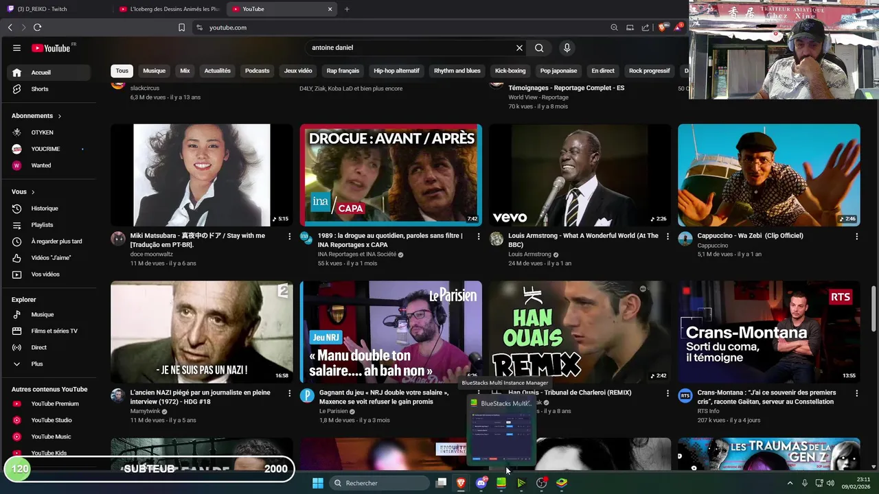Bookmark this page using the bookmark icon
879x494 pixels.
click(x=181, y=27)
